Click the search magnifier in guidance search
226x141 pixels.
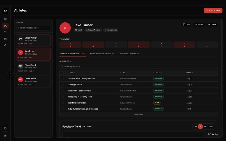click(x=62, y=67)
